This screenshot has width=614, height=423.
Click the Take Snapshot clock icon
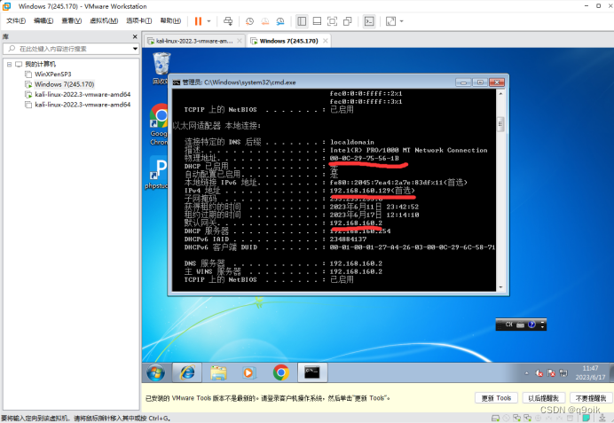coord(249,21)
